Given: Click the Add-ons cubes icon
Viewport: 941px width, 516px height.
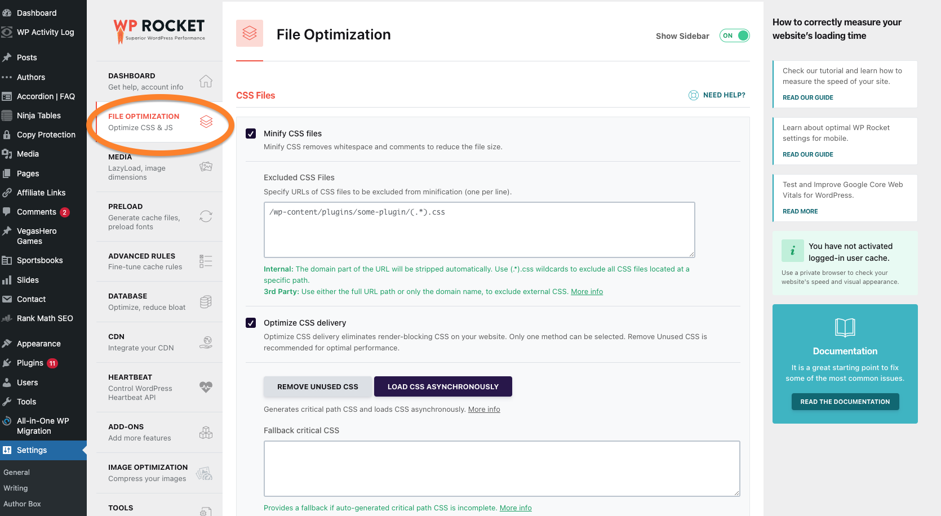Looking at the screenshot, I should point(206,432).
